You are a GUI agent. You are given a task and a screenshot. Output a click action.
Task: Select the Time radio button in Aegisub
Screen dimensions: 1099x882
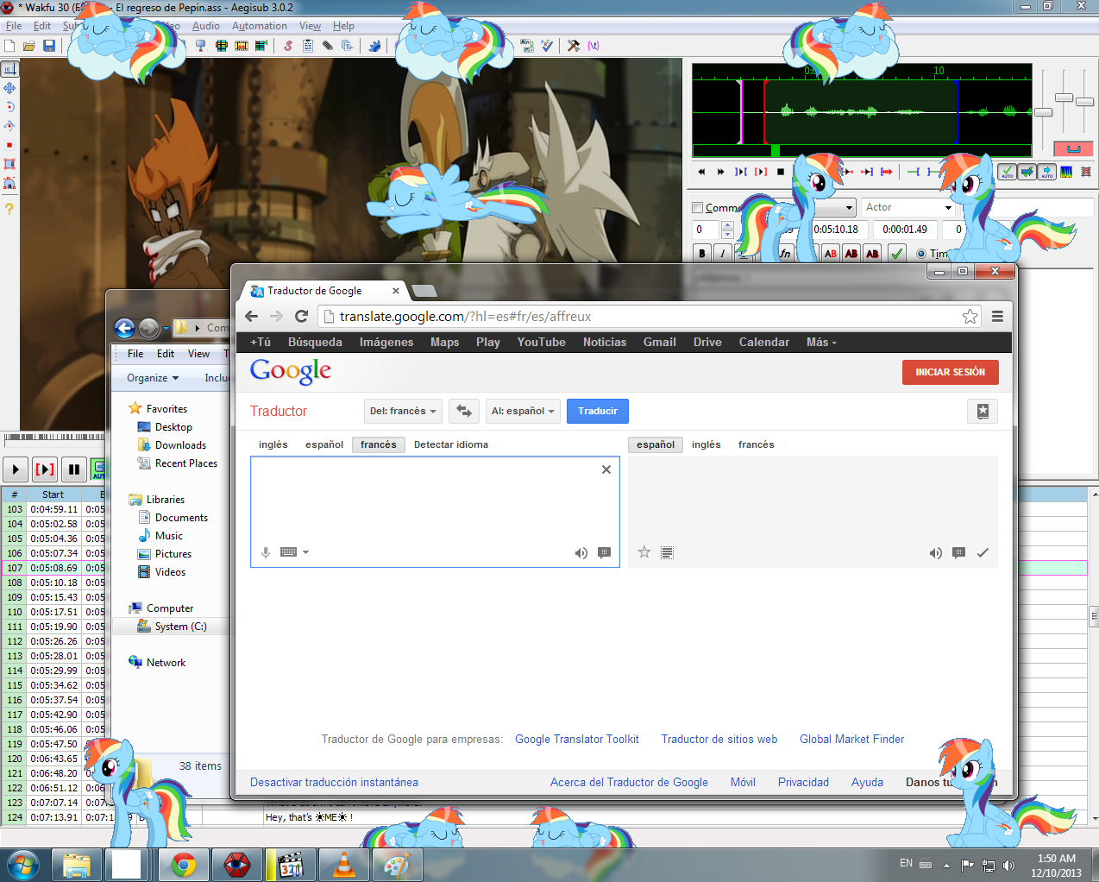[921, 254]
